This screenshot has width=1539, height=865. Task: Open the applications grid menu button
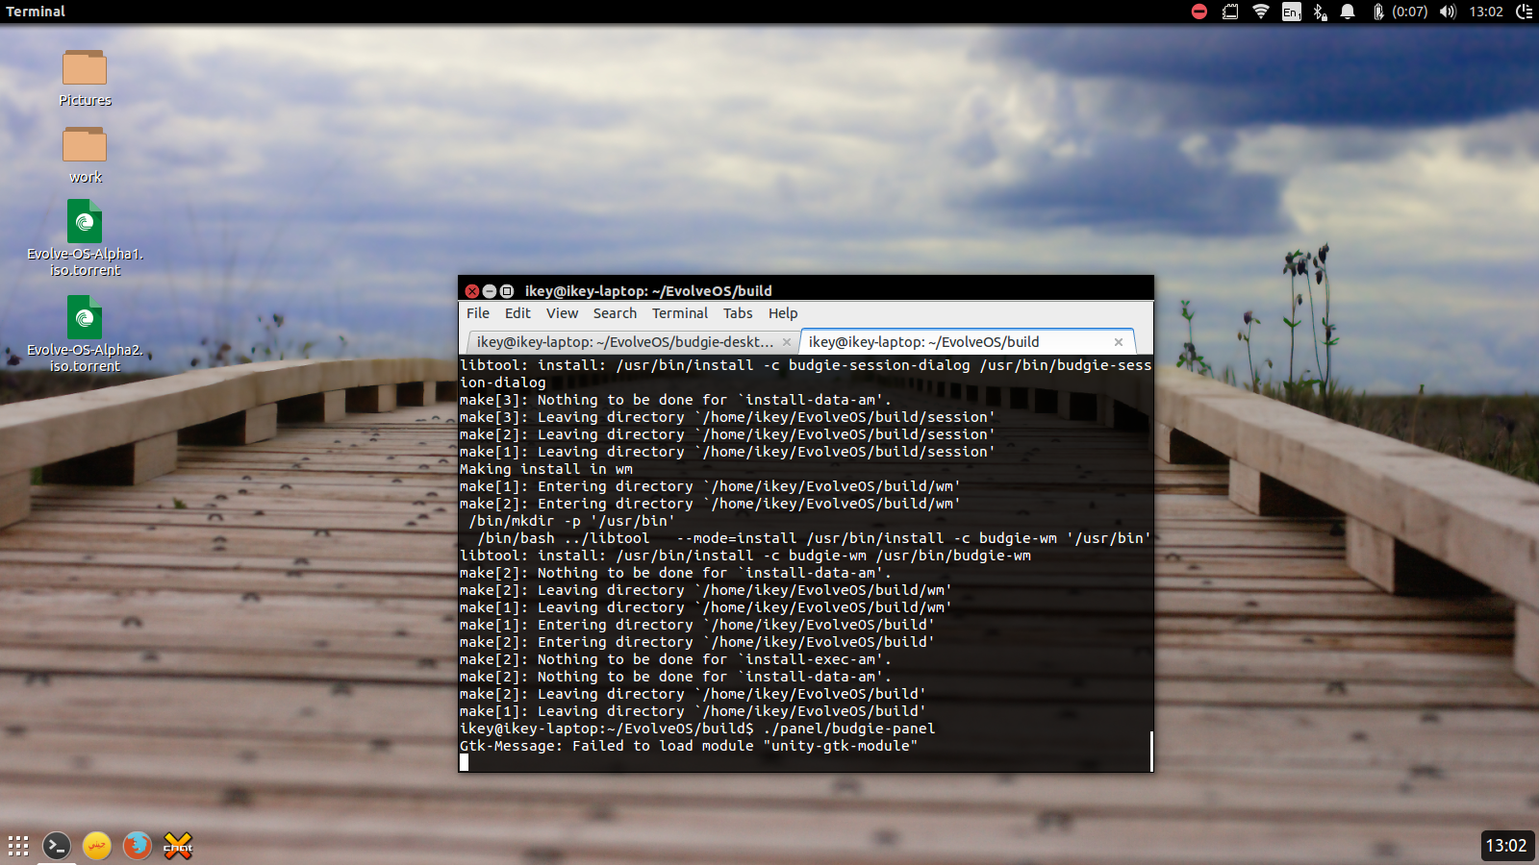point(18,846)
